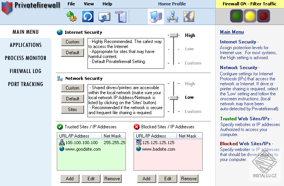Open the File menu
This screenshot has height=186, width=284.
click(71, 4)
